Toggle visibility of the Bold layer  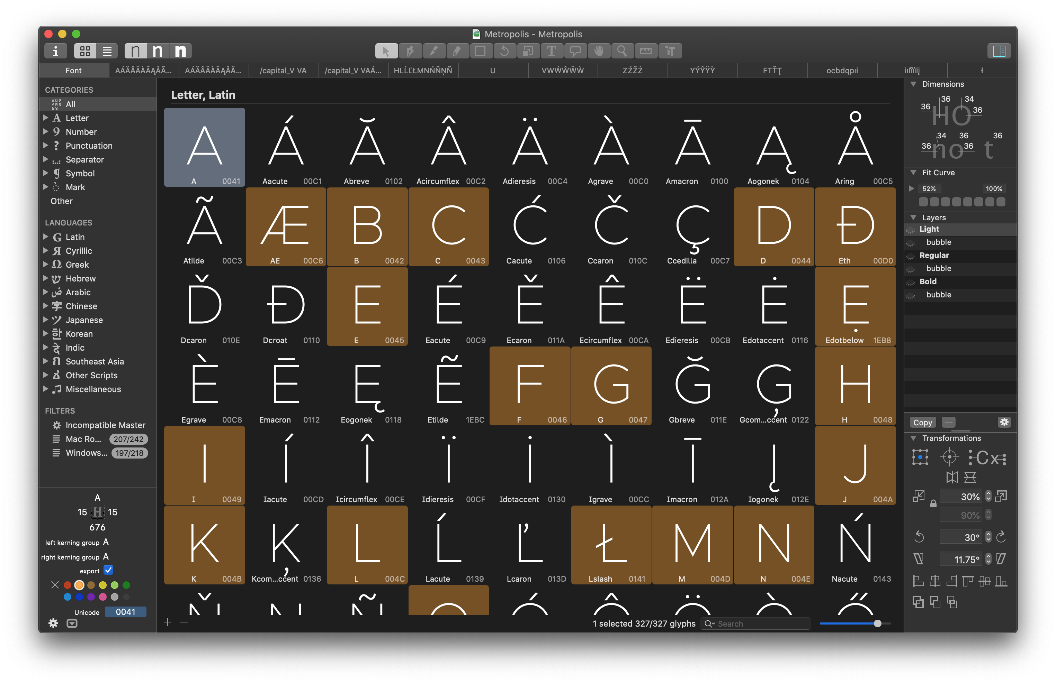click(911, 282)
